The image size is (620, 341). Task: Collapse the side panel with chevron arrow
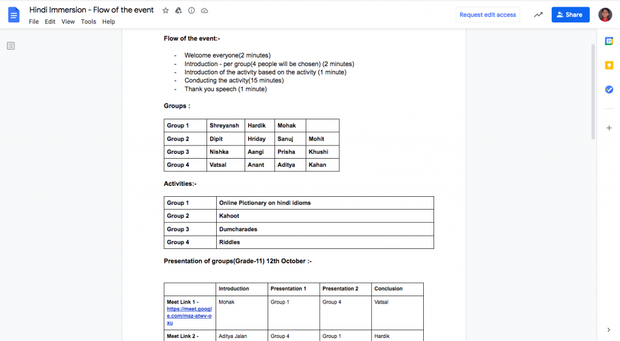[608, 329]
